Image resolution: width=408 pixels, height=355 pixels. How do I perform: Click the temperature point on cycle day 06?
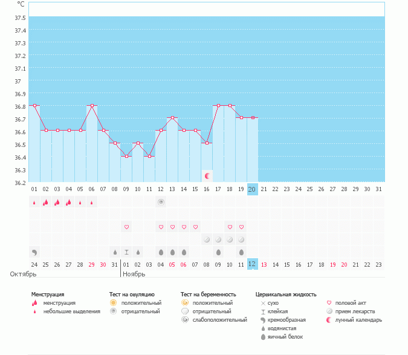(92, 105)
